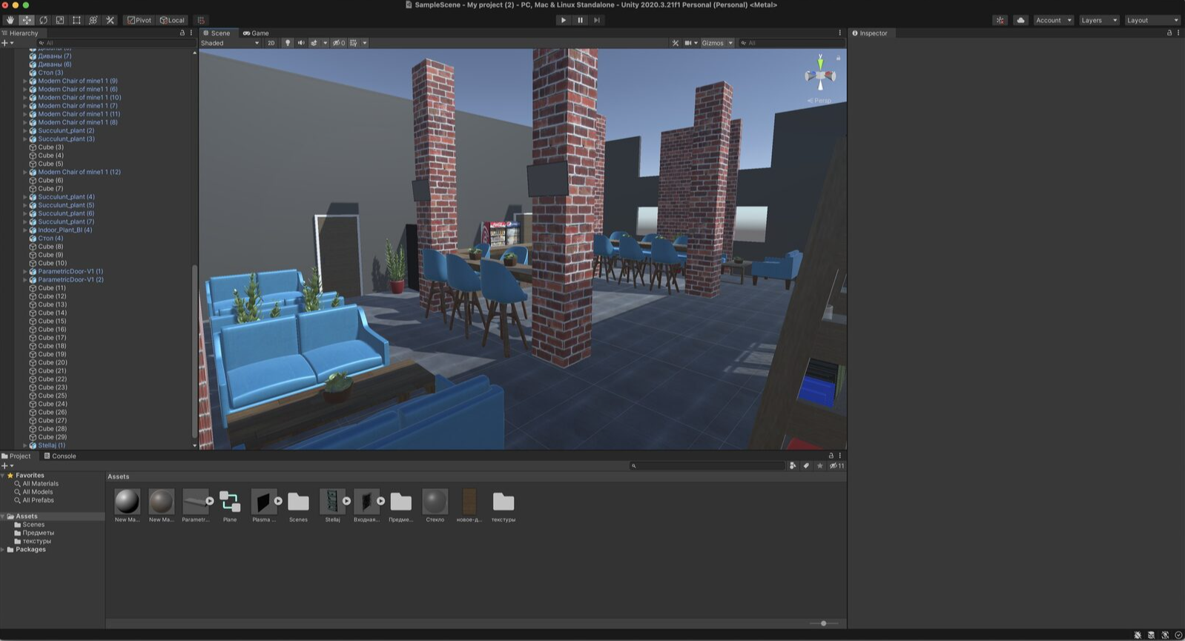Select the Scale tool

tap(60, 20)
